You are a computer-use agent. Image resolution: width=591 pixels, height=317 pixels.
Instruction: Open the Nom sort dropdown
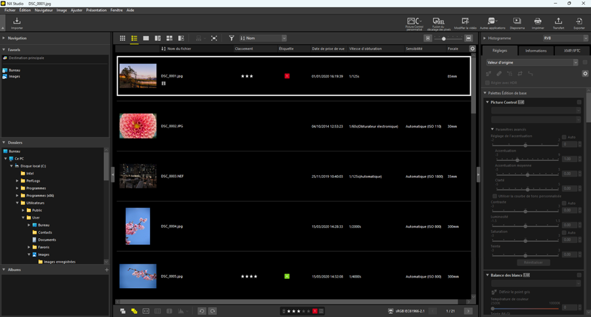(263, 39)
